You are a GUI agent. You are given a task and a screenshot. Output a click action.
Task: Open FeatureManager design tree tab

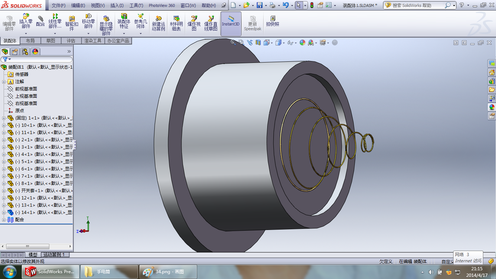[5, 52]
